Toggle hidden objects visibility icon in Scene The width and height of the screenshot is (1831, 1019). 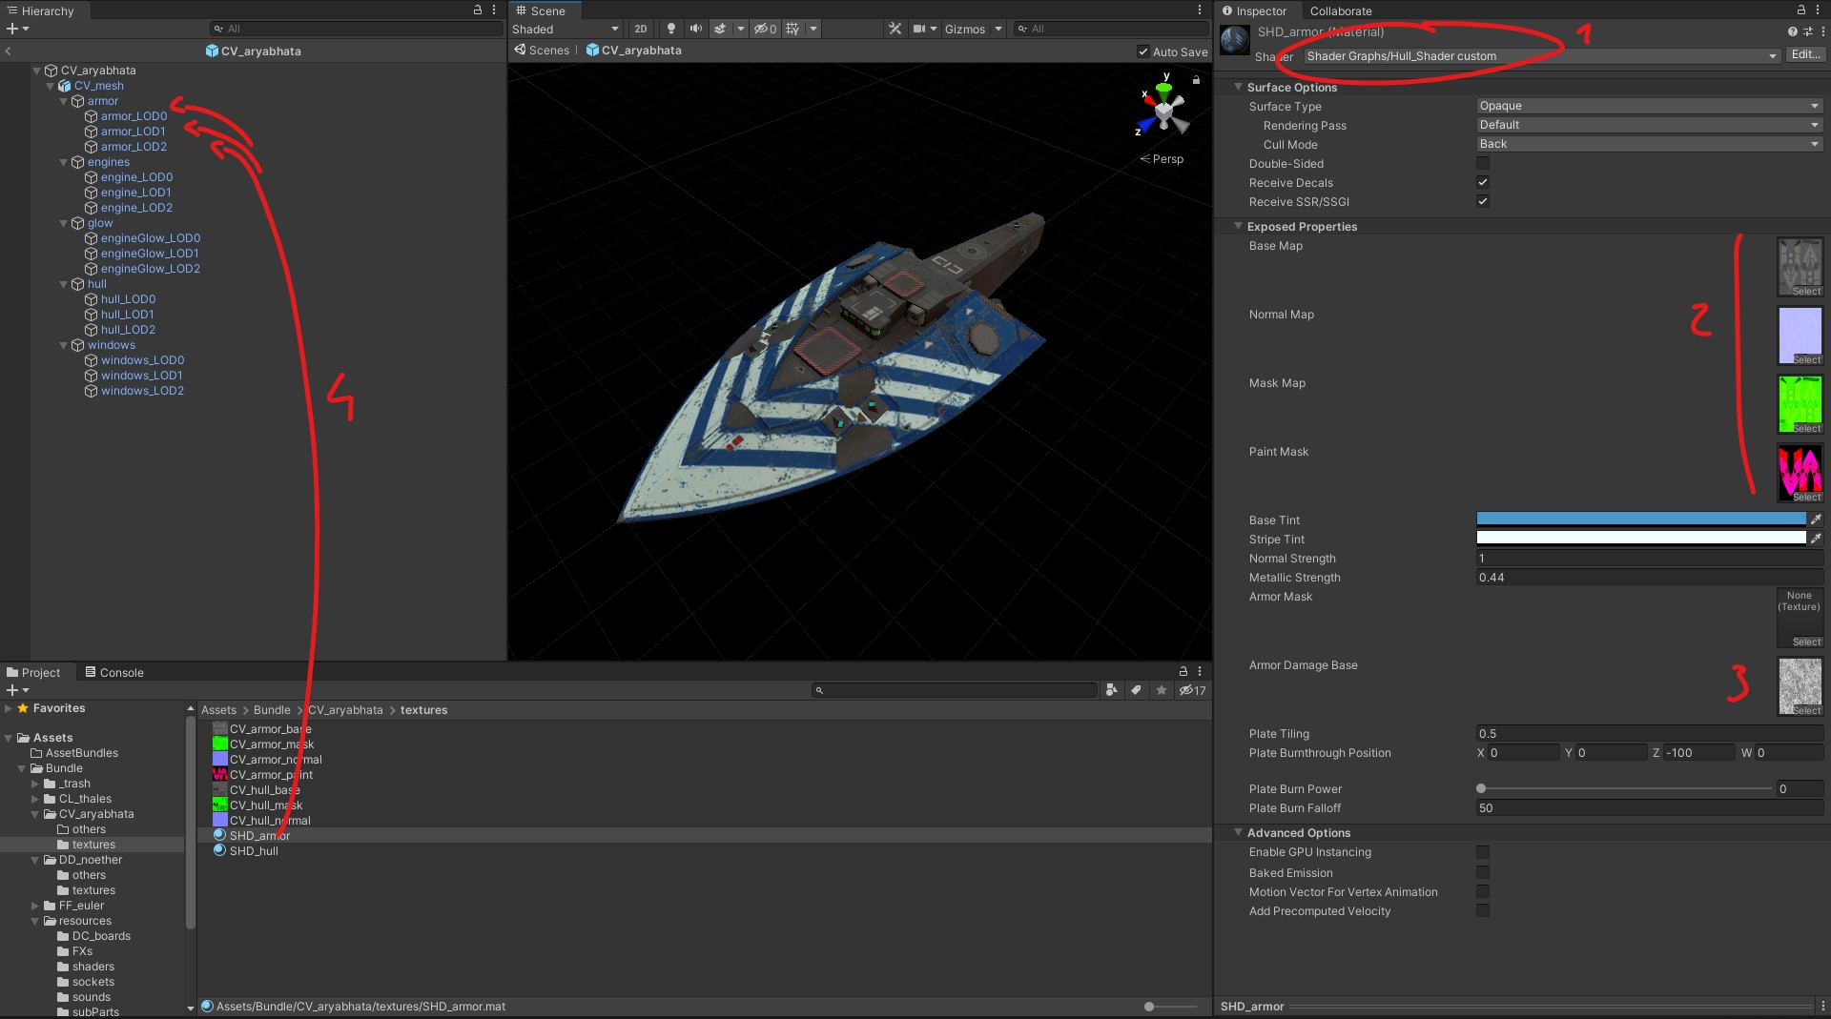pyautogui.click(x=765, y=29)
